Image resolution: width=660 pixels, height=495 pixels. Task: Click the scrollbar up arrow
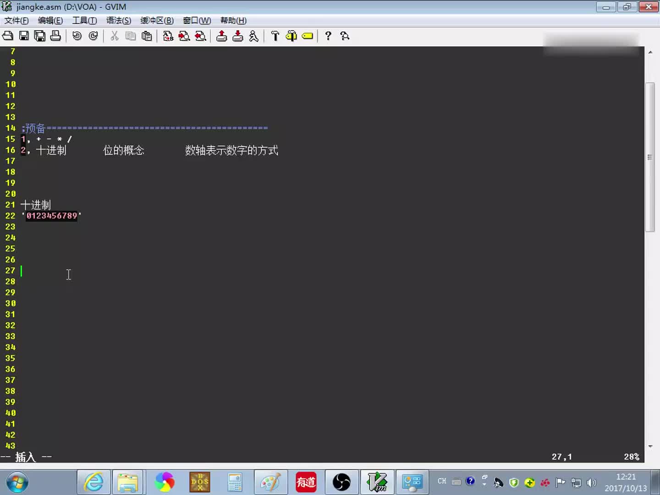coord(650,52)
